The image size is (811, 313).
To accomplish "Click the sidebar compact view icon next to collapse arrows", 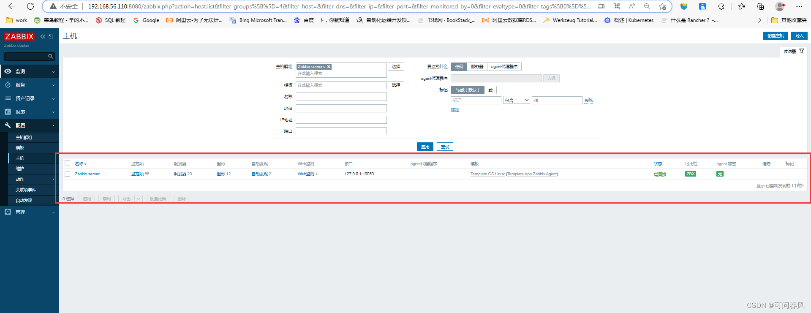I will 51,37.
